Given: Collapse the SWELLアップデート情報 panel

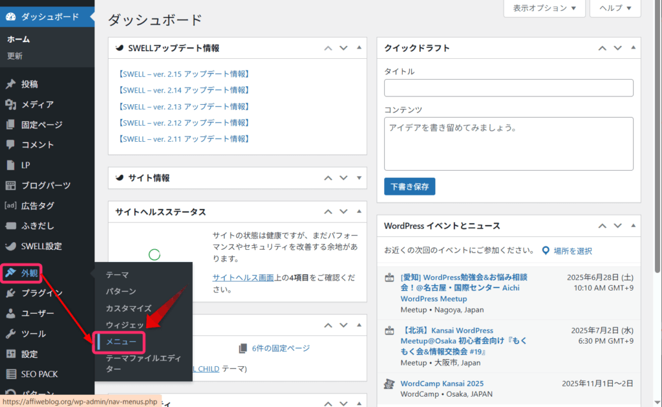Looking at the screenshot, I should [359, 48].
